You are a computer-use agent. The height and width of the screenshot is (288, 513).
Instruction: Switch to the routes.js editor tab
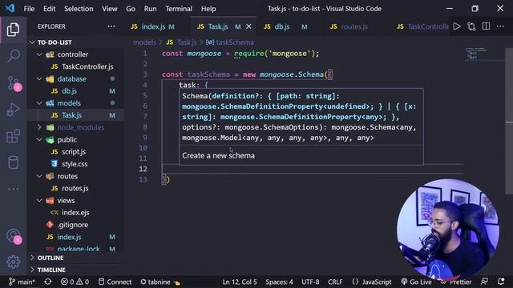(354, 26)
